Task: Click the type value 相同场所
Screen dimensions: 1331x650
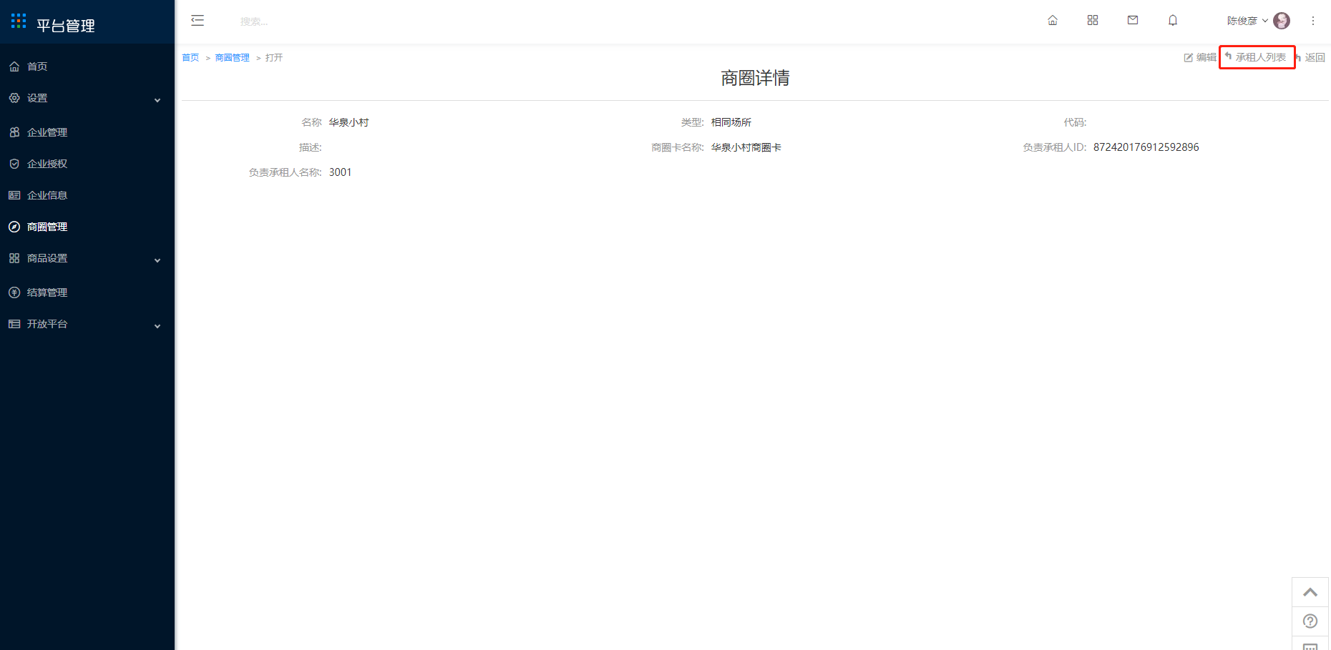Action: [731, 122]
